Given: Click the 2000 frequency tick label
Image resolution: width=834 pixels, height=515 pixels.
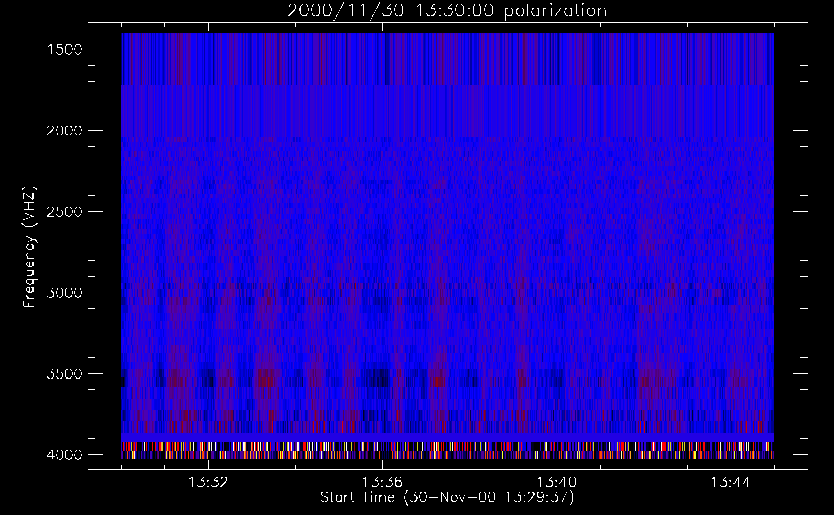Looking at the screenshot, I should coord(64,131).
